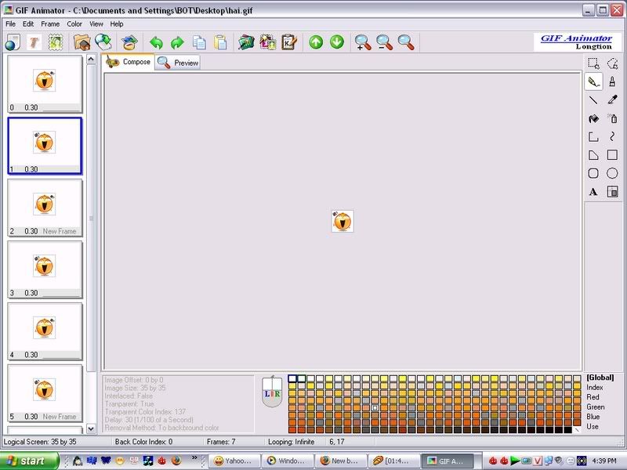
Task: Click the stamp image toolbar icon
Action: point(56,42)
